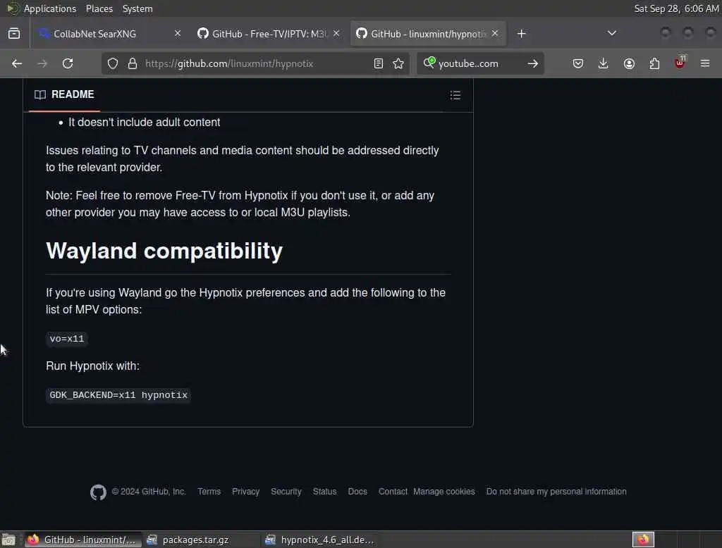
Task: Open the Contact footer link
Action: tap(393, 492)
